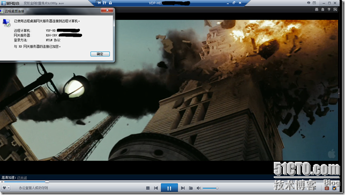Pause the video with the blue pause button
This screenshot has height=195, width=345.
click(x=169, y=188)
